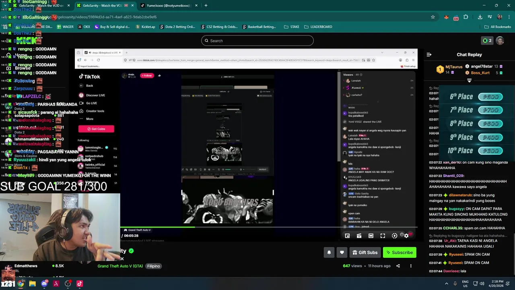Click the browser profile avatar icon
Image resolution: width=515 pixels, height=290 pixels.
pos(499,17)
